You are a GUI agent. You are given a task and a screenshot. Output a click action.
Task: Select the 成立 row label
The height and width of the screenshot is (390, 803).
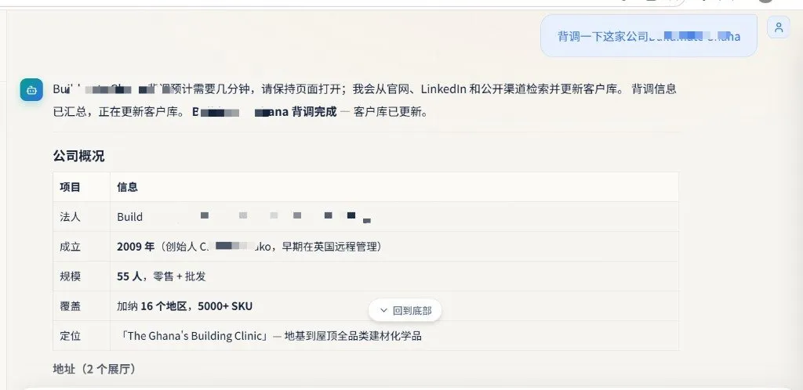pyautogui.click(x=70, y=247)
